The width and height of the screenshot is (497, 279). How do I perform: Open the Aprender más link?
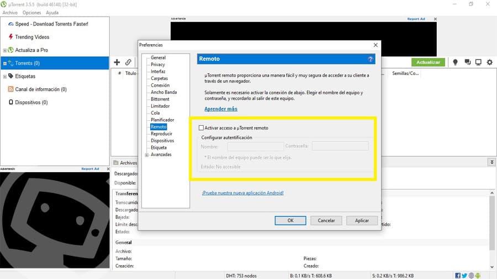coord(220,109)
